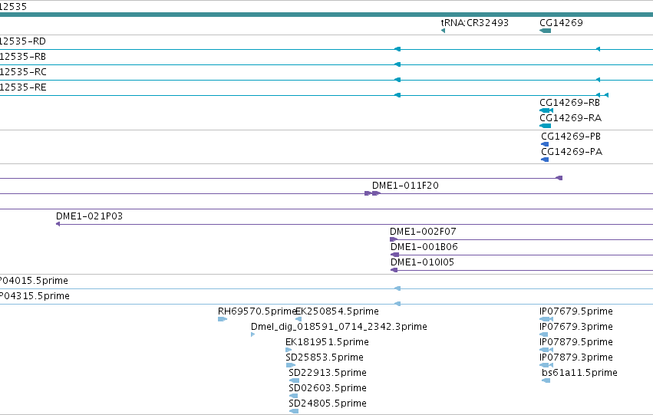Click the DME1-021P03 arrowhead
Screen dimensions: 653x415
click(x=58, y=224)
